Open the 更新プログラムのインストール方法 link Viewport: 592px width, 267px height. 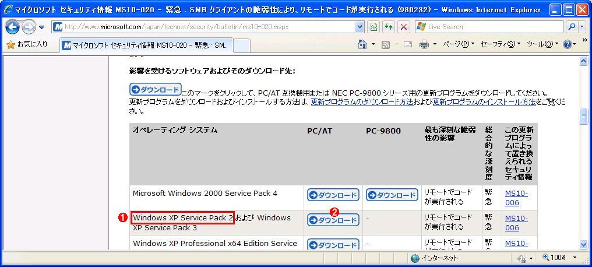coord(484,102)
